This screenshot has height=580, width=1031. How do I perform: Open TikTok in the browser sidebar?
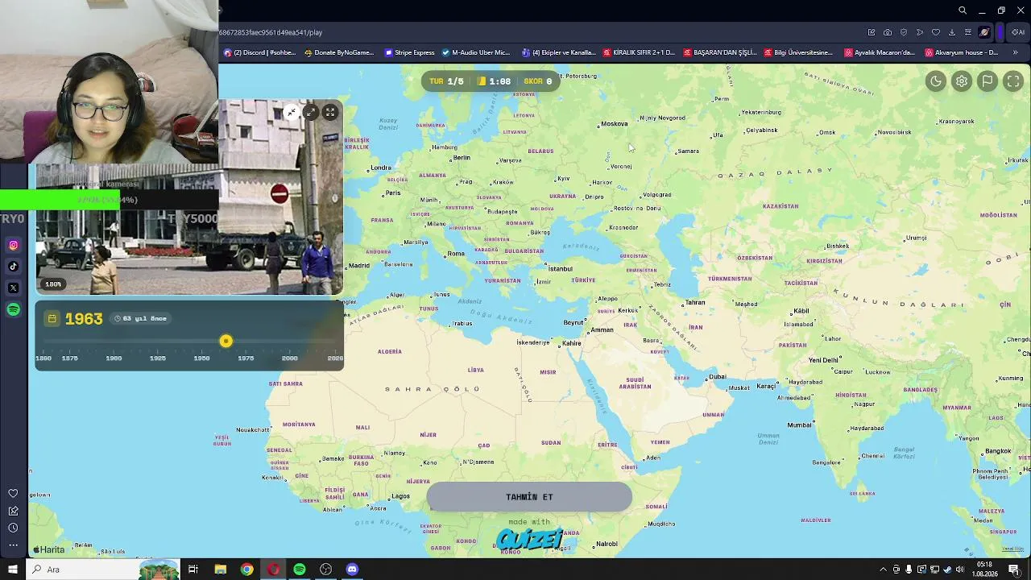13,267
